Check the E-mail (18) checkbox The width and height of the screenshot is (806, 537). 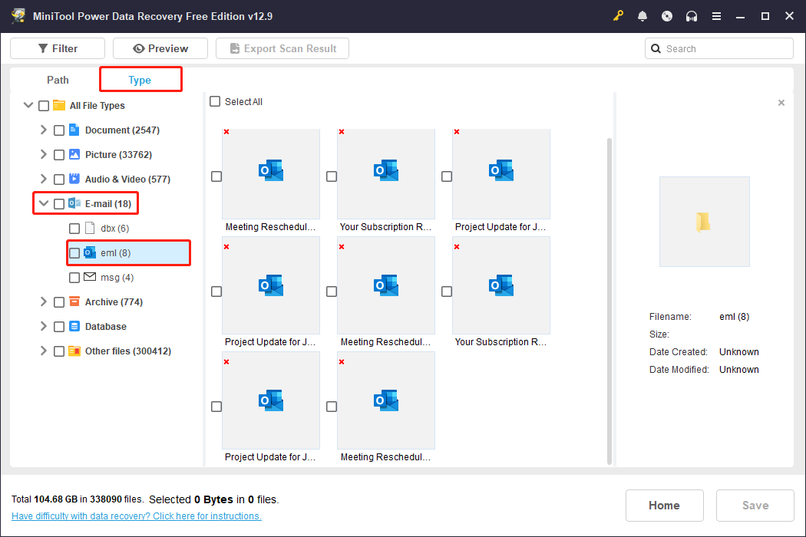(59, 204)
